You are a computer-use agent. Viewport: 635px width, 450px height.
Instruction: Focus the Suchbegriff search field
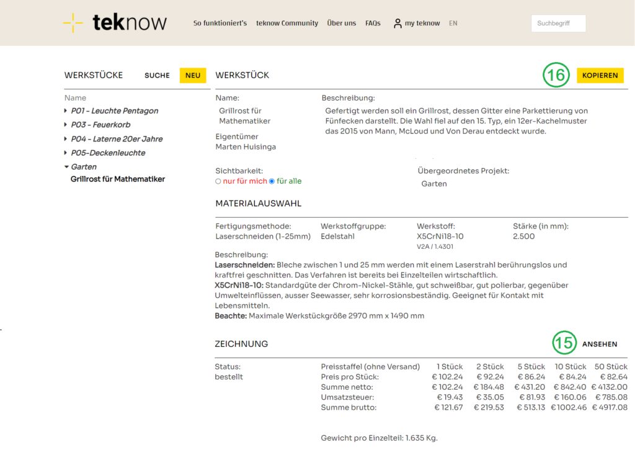tap(559, 23)
